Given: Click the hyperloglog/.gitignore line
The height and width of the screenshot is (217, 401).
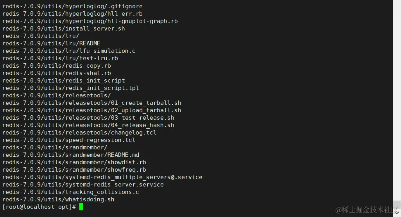Looking at the screenshot, I should click(72, 6).
